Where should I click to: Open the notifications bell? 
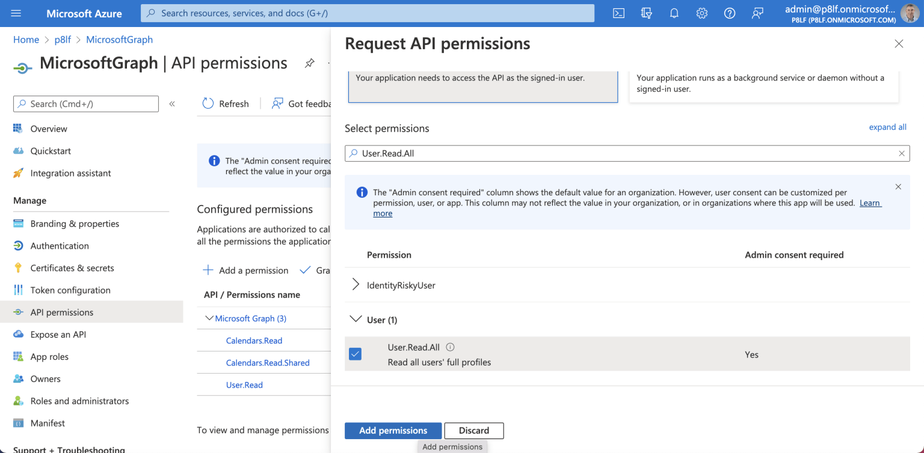[674, 13]
